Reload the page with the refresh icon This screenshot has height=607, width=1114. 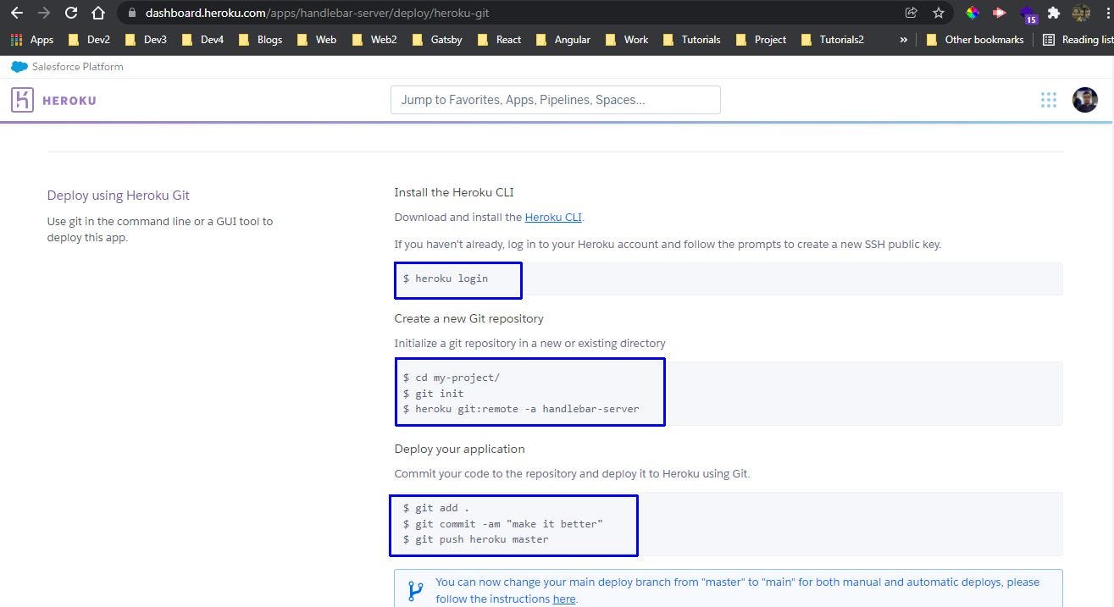(x=71, y=13)
